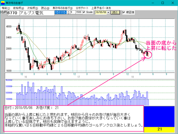The image size is (178, 134).
Task: Click the ゴールデンクロス advice text line
Action: [74, 125]
